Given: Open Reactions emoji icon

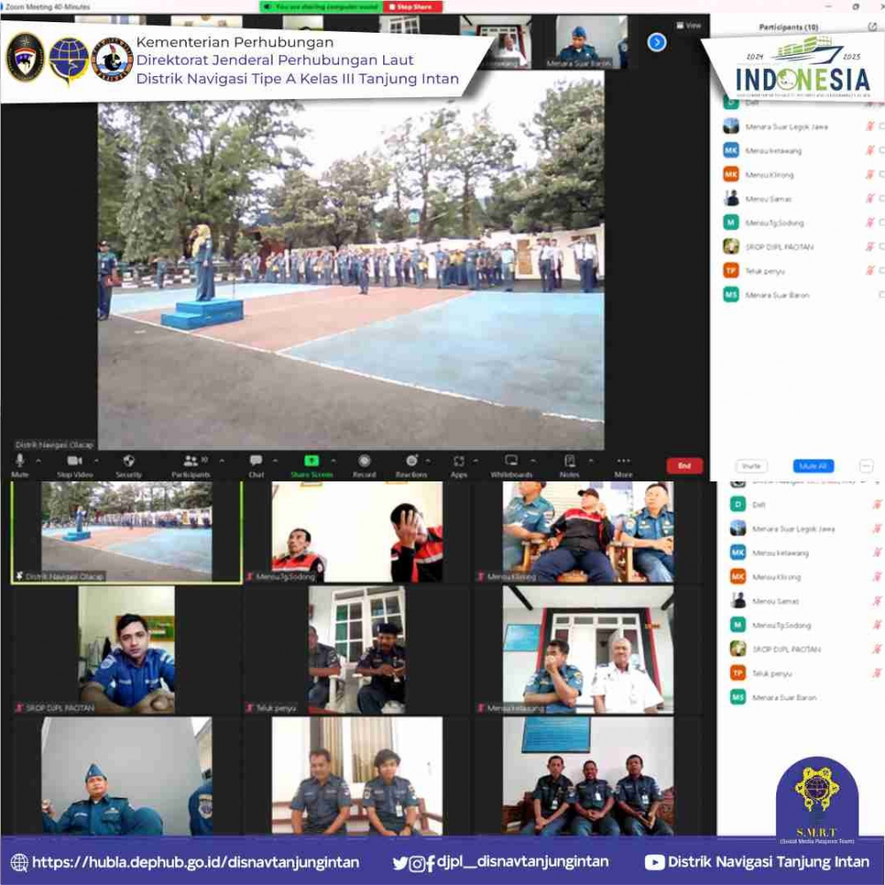Looking at the screenshot, I should pos(412,460).
